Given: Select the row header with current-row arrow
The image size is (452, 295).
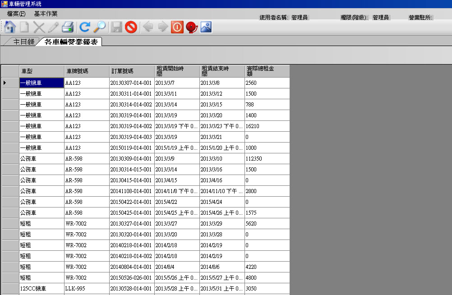Looking at the screenshot, I should [10, 83].
